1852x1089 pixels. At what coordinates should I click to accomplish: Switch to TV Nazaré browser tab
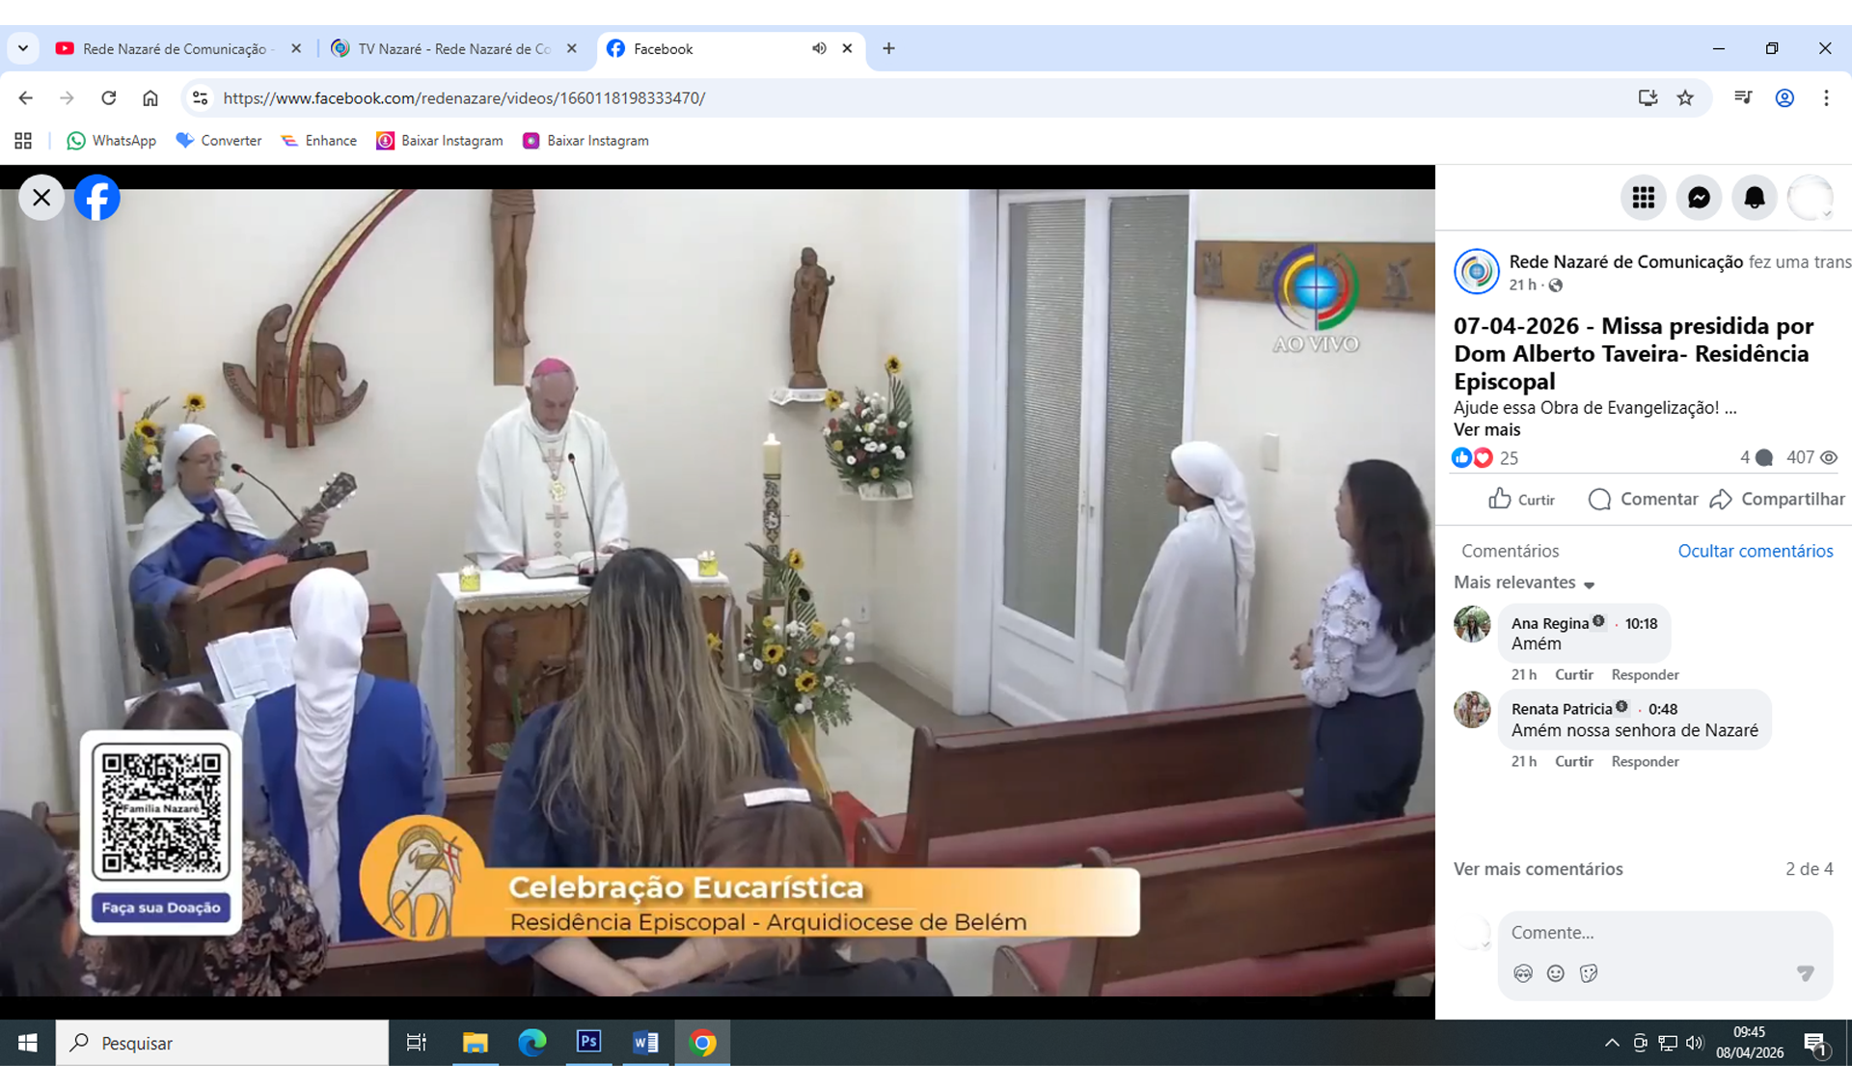[453, 48]
